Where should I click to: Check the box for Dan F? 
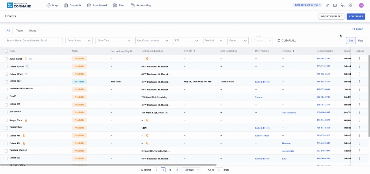6,97
